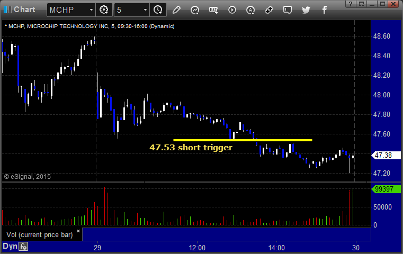
Task: Click the 99397 volume marker
Action: pos(386,189)
